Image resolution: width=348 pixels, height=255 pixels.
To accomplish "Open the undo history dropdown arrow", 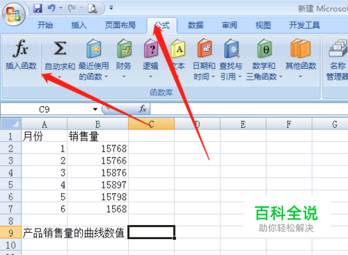I will point(61,8).
